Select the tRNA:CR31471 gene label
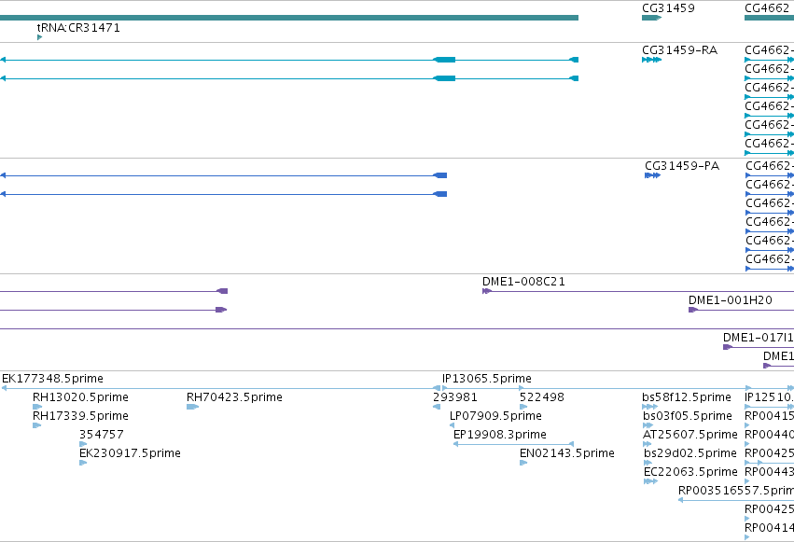Screen dimensions: 794x542 78,28
